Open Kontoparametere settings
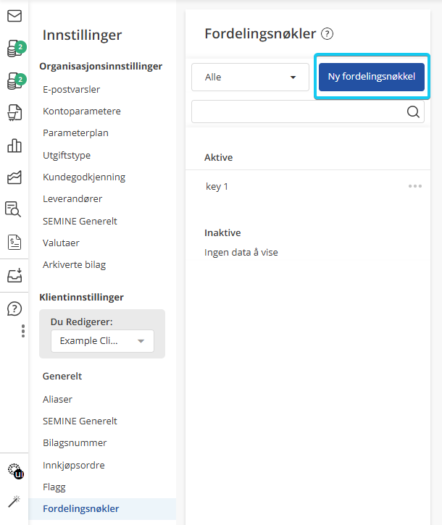 (x=82, y=112)
